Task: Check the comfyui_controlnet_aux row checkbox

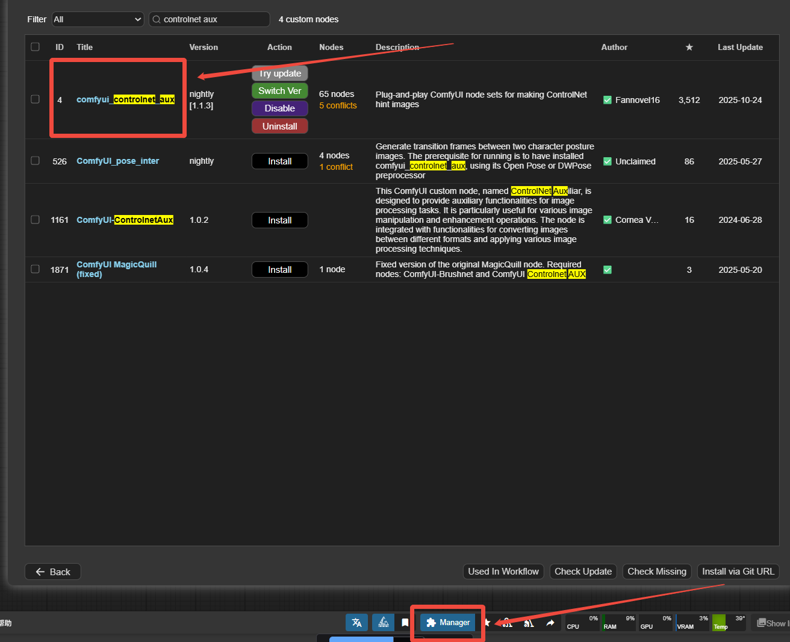Action: click(36, 99)
